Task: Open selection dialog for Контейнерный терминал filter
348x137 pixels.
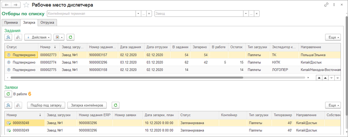Action: 144,14
